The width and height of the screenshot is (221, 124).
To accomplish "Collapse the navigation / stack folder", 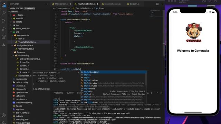I will 25,45.
